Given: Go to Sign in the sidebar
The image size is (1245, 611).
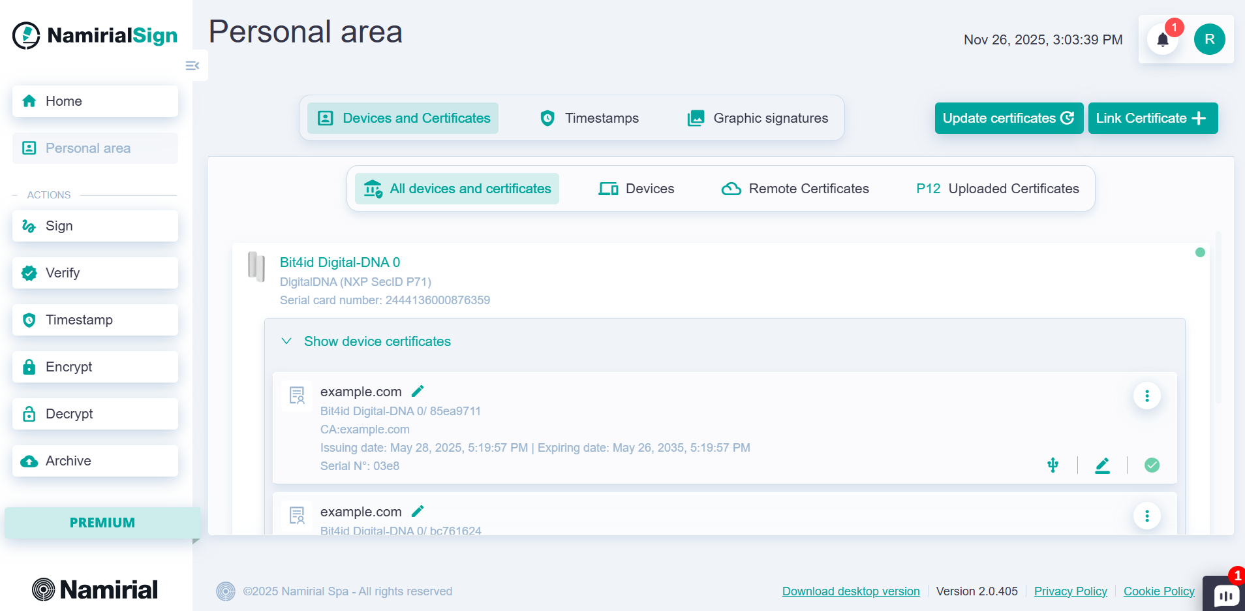Looking at the screenshot, I should tap(95, 226).
